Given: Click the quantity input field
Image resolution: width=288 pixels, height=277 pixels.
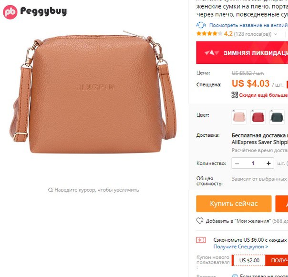Looking at the screenshot, I should 253,163.
